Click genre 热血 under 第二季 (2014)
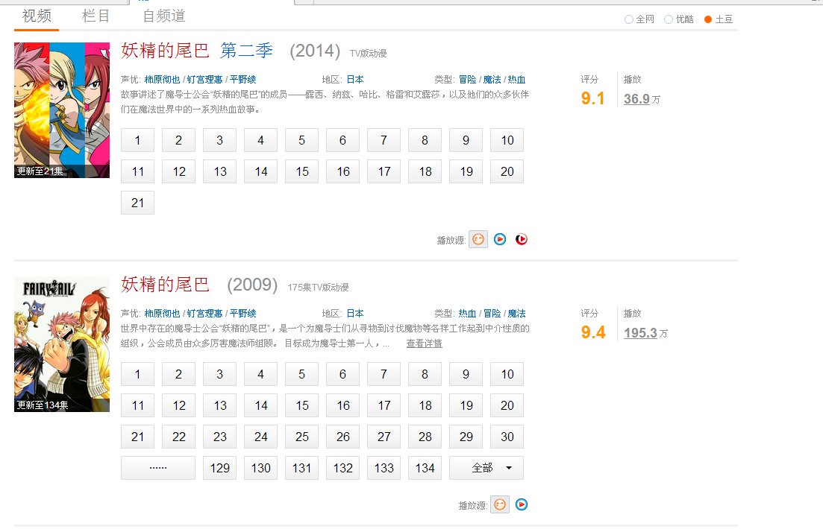Screen dimensions: 823x529 (x=516, y=80)
